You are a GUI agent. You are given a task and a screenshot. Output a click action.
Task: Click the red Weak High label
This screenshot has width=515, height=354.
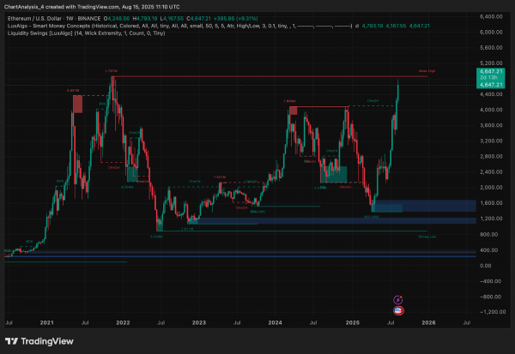coord(427,71)
